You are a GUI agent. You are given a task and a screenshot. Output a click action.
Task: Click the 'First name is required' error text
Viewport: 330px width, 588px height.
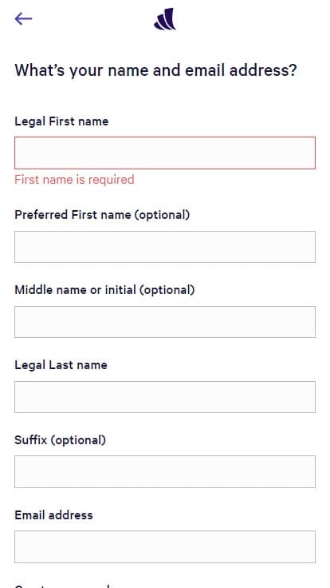coord(74,180)
